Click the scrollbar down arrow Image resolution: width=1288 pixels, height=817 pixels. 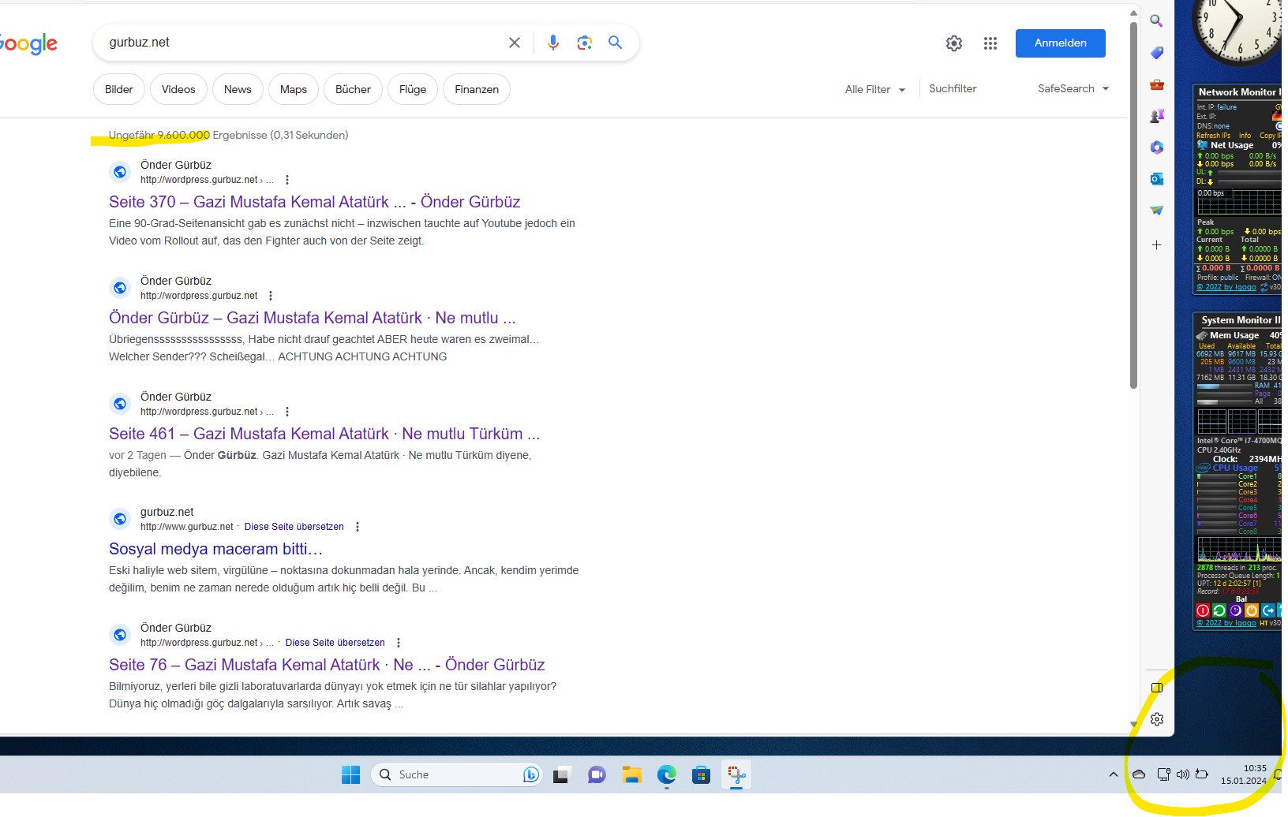point(1133,724)
